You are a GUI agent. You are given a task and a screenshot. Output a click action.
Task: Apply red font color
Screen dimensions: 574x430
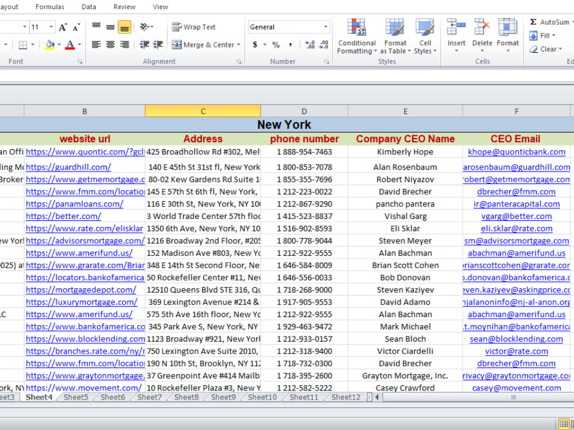tap(69, 45)
